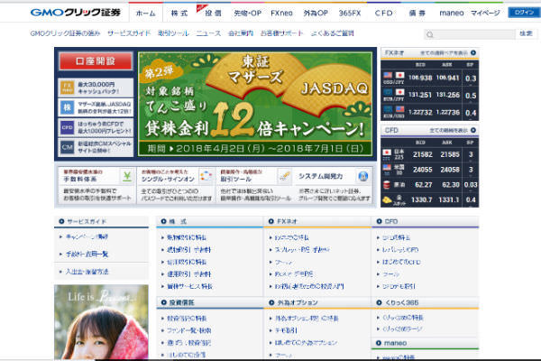
Task: Click the yen icon beside 手数料体系
Action: coord(127,176)
